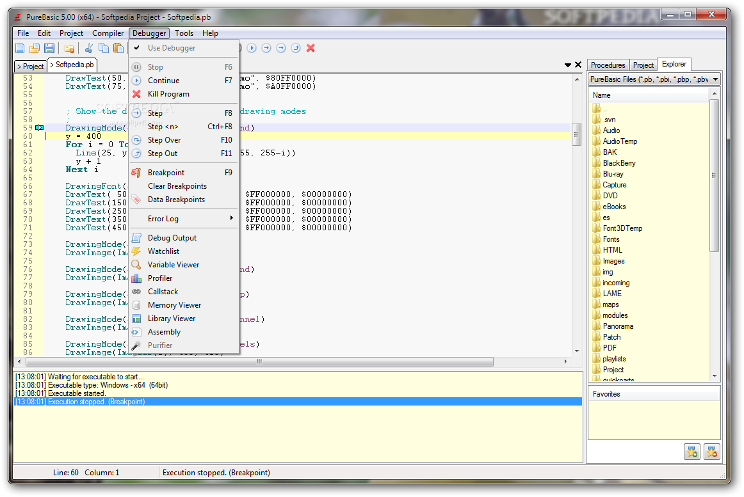Open the Help menu
Image resolution: width=744 pixels, height=497 pixels.
click(210, 33)
